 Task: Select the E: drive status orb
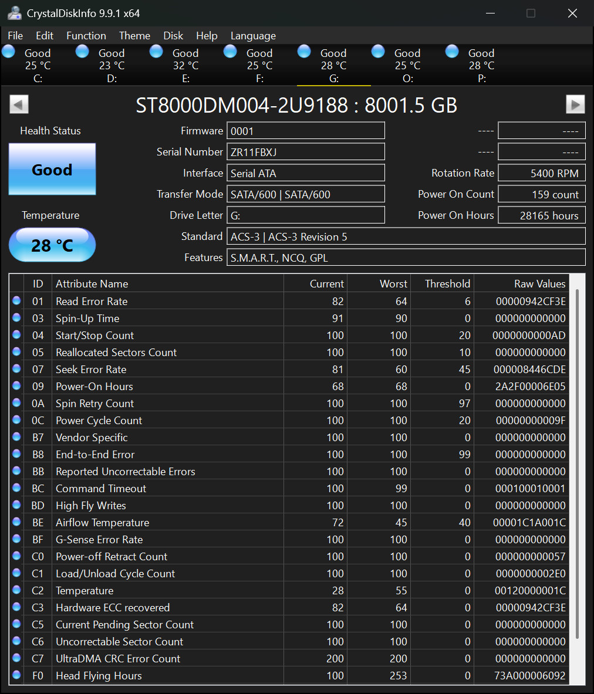tap(156, 52)
